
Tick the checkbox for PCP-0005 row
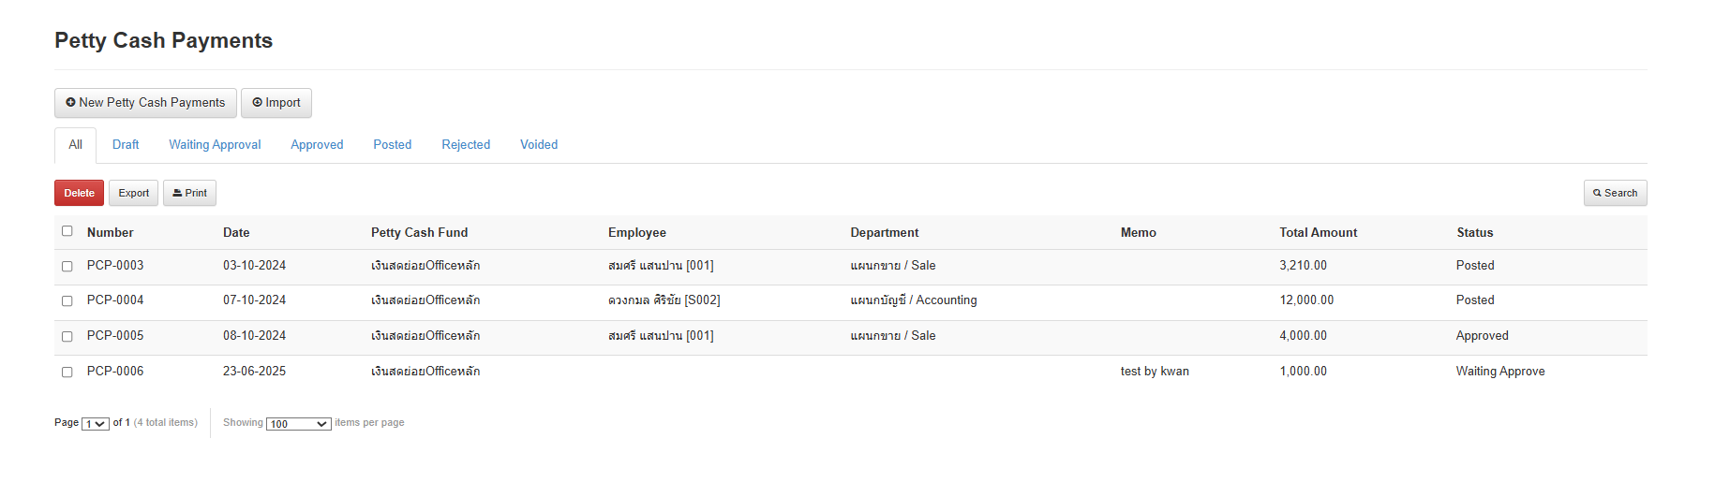pyautogui.click(x=67, y=337)
